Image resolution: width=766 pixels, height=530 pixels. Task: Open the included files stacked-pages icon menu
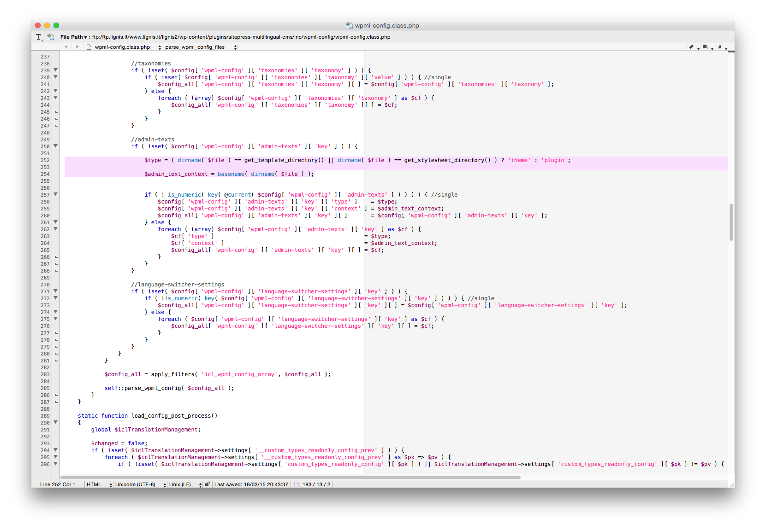point(707,47)
